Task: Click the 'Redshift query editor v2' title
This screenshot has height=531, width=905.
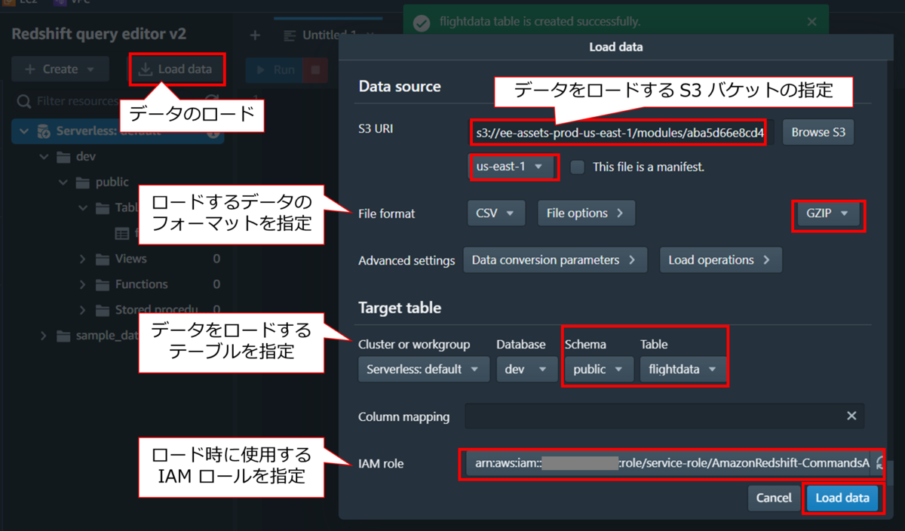Action: click(x=99, y=34)
